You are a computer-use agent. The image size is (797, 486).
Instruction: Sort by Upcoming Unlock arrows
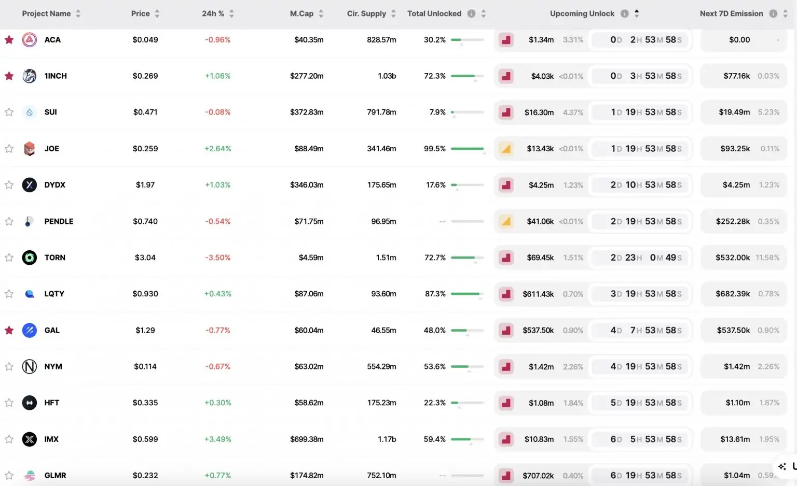tap(637, 13)
